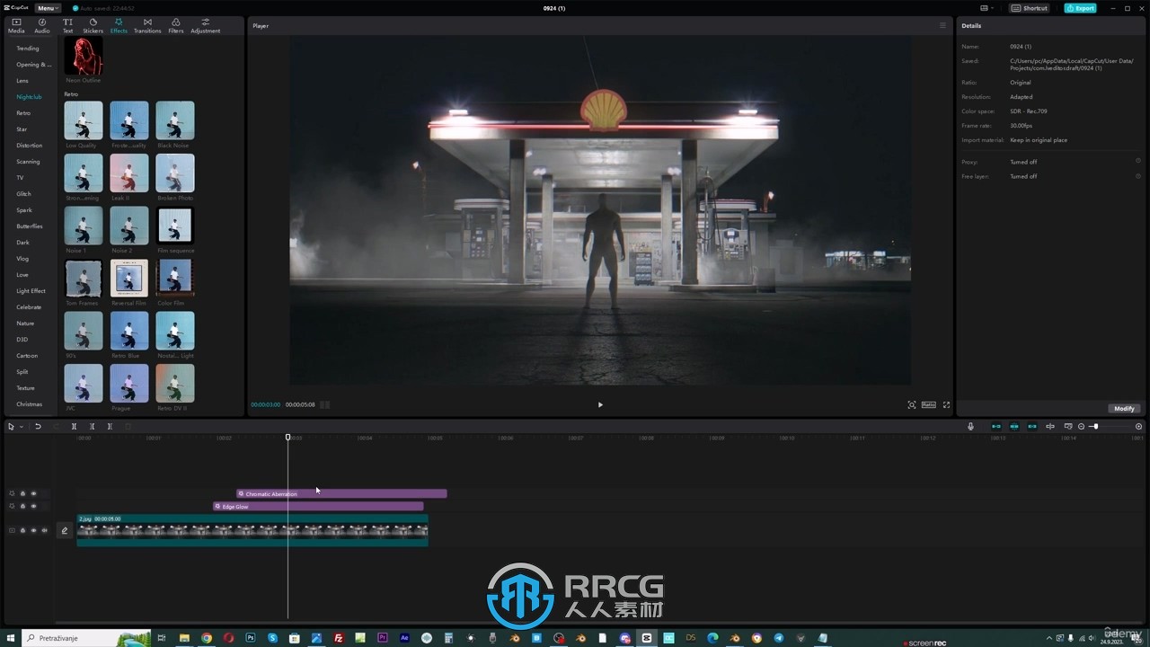The image size is (1150, 647).
Task: Open the Audio panel
Action: tap(42, 25)
